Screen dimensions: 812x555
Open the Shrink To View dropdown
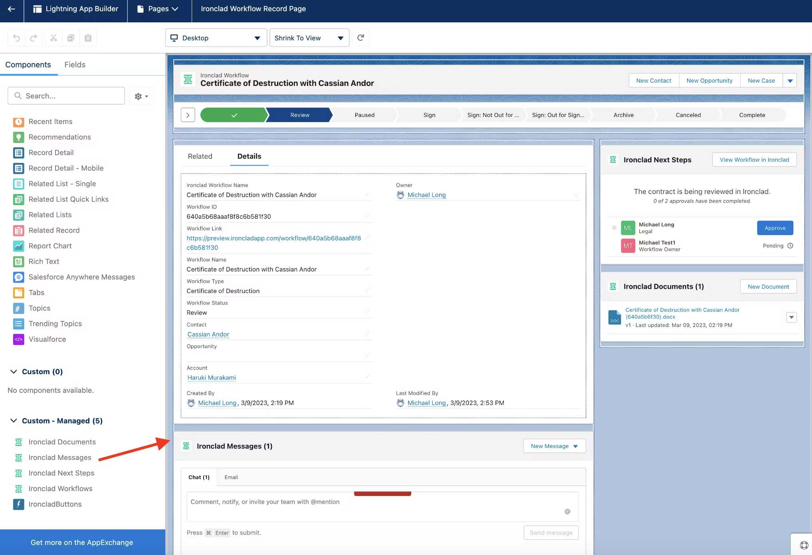pos(309,38)
